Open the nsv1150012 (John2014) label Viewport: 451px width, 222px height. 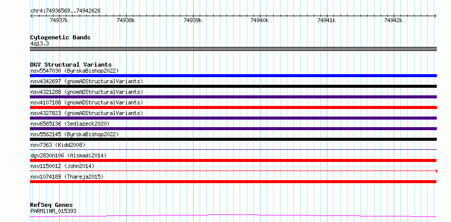tap(62, 166)
